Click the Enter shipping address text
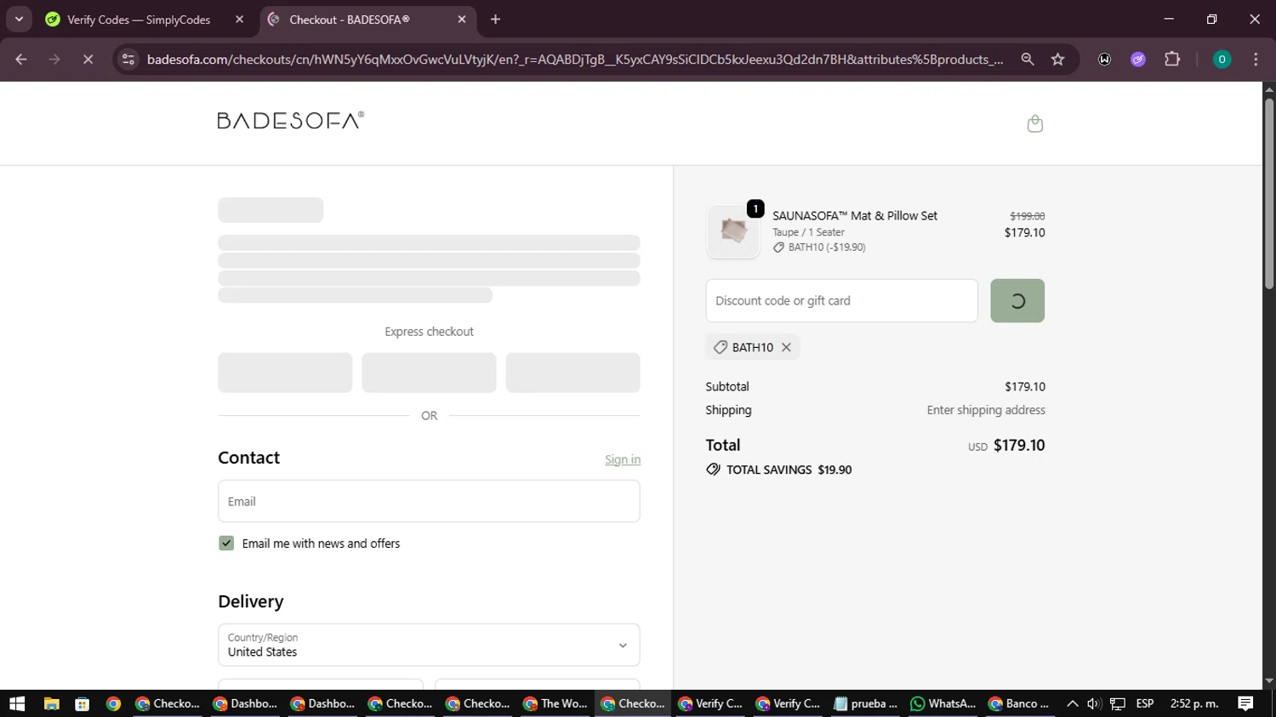Viewport: 1276px width, 717px height. click(x=986, y=410)
